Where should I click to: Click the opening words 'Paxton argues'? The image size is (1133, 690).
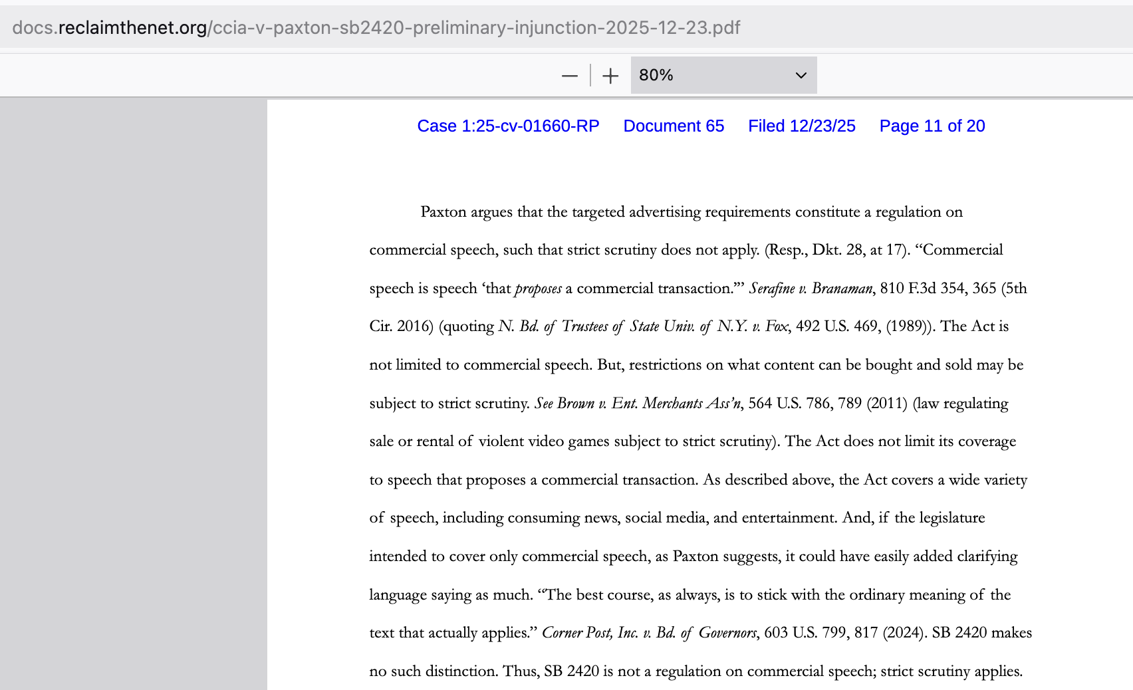(467, 212)
